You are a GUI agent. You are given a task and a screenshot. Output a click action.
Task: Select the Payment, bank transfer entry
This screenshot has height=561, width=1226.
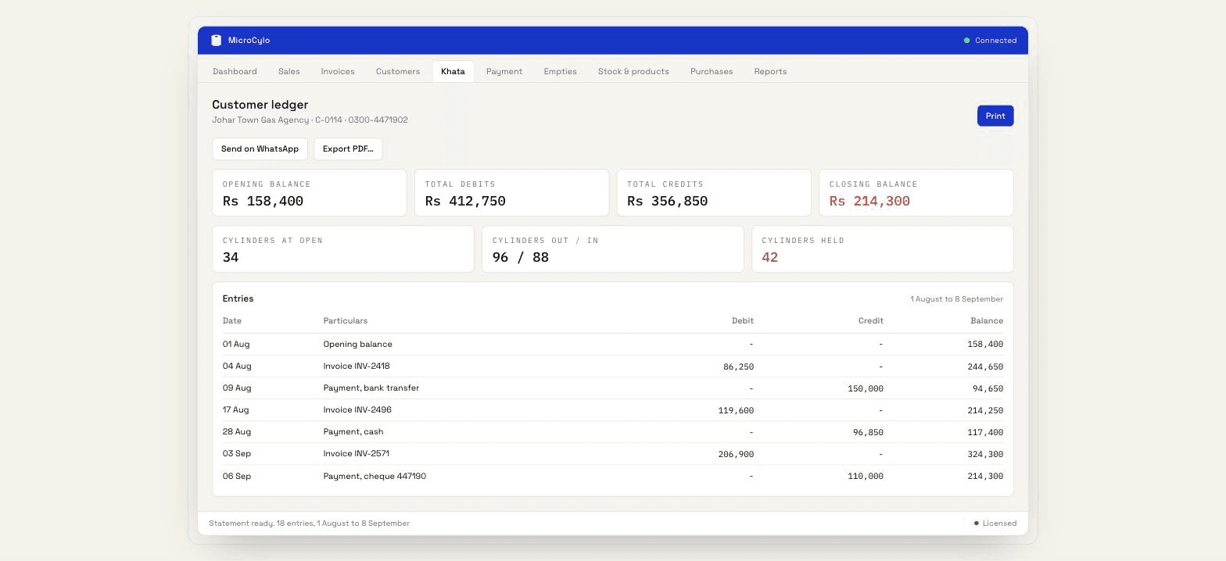613,388
